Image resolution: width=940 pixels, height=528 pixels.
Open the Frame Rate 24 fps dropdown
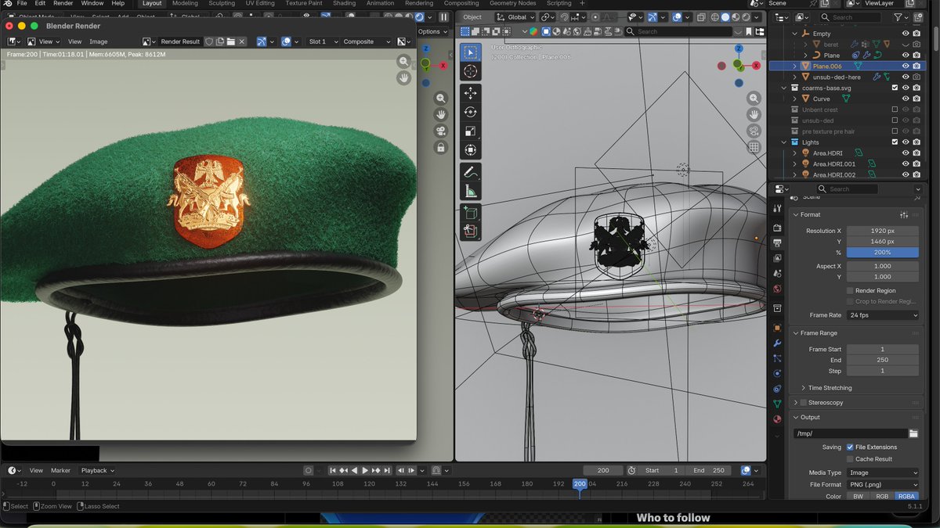click(883, 315)
